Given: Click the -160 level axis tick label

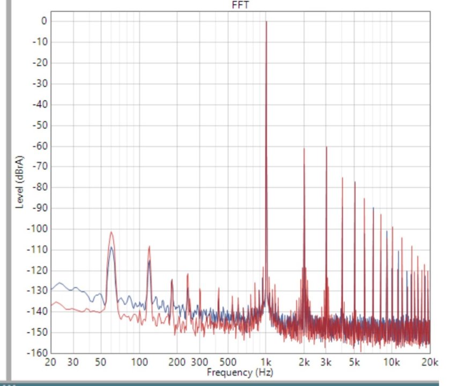Looking at the screenshot, I should coord(37,352).
